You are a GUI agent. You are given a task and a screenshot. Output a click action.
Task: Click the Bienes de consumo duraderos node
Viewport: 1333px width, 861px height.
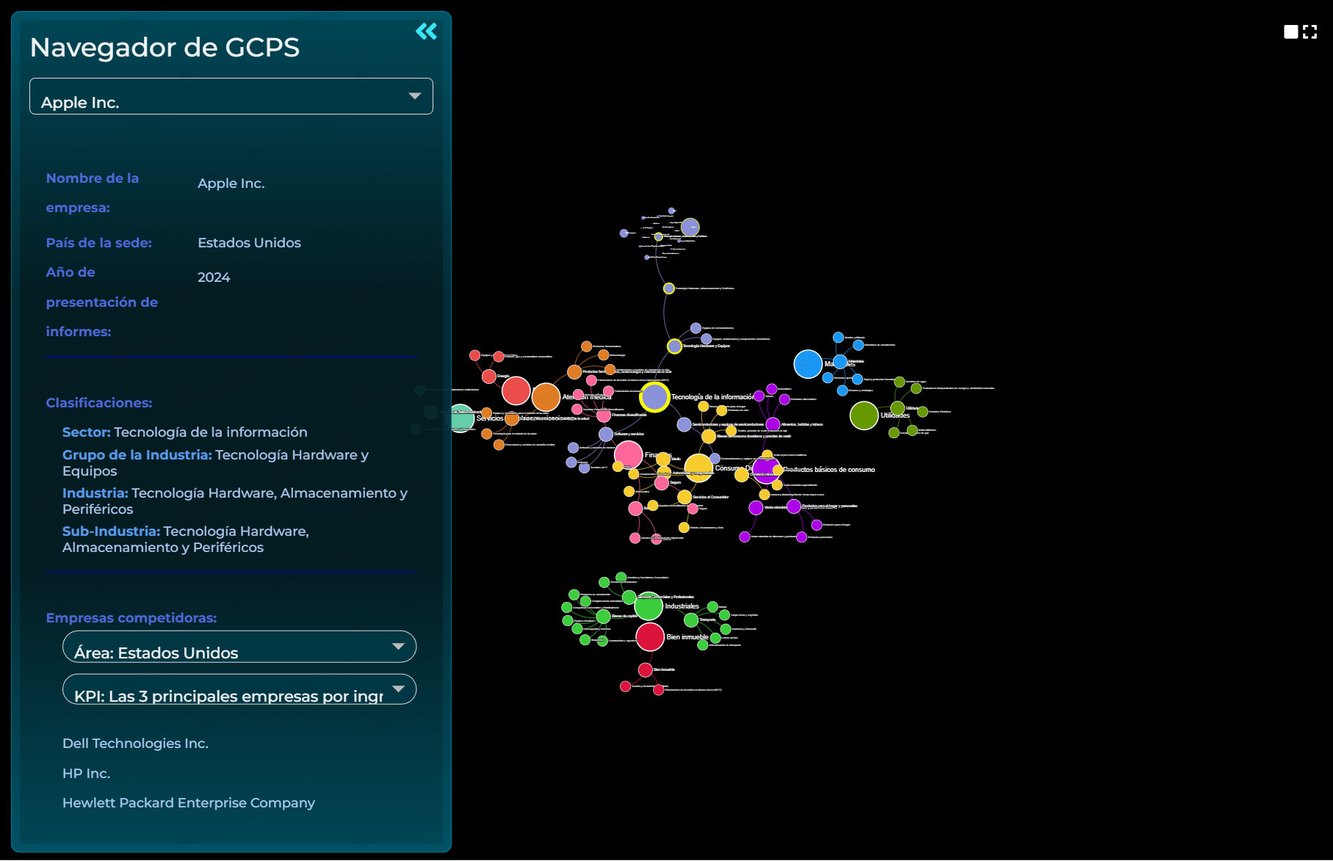pyautogui.click(x=709, y=436)
